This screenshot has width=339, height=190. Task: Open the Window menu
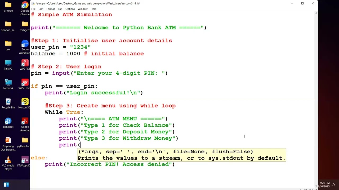click(x=83, y=9)
